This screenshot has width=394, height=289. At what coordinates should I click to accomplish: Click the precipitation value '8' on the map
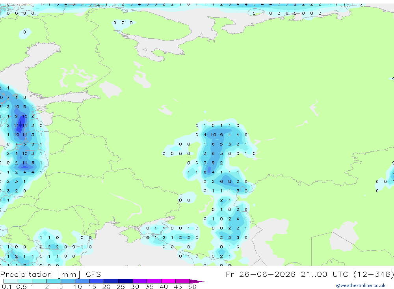(229, 181)
